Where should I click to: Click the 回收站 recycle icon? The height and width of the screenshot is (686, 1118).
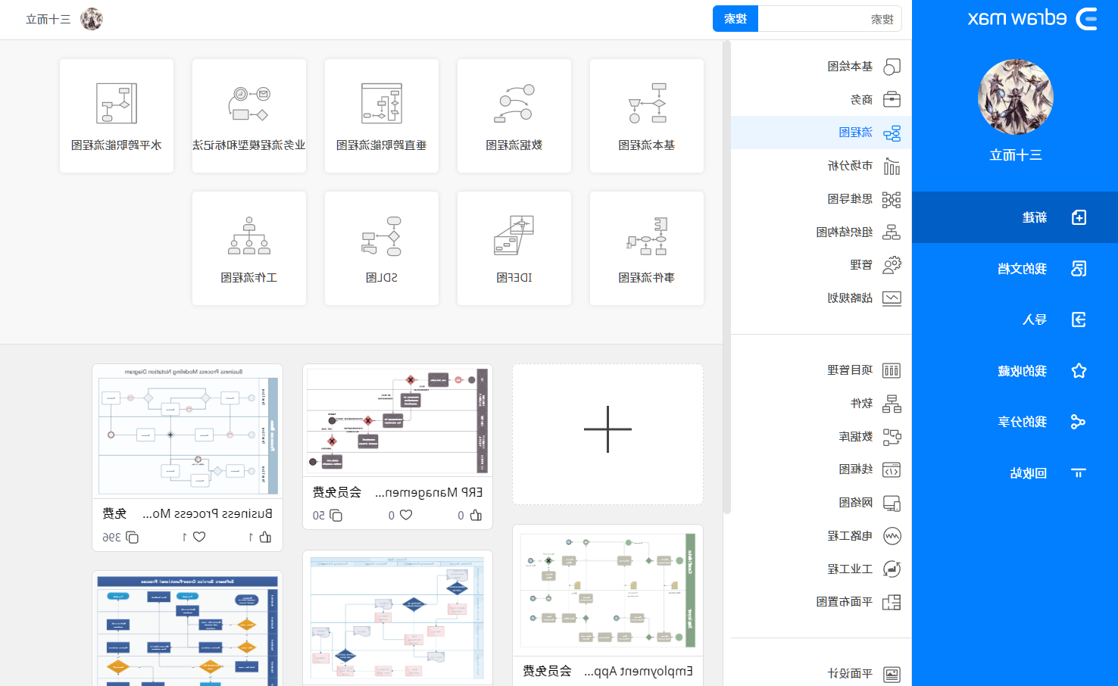click(x=1079, y=473)
